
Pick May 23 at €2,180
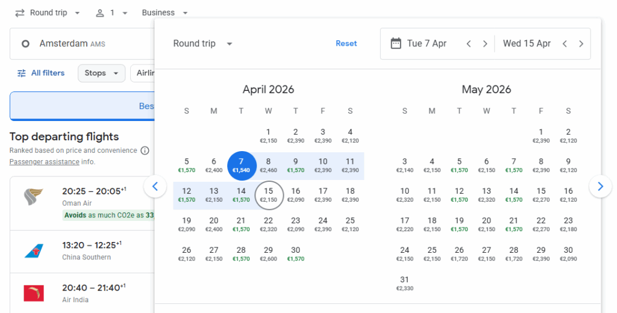click(568, 225)
